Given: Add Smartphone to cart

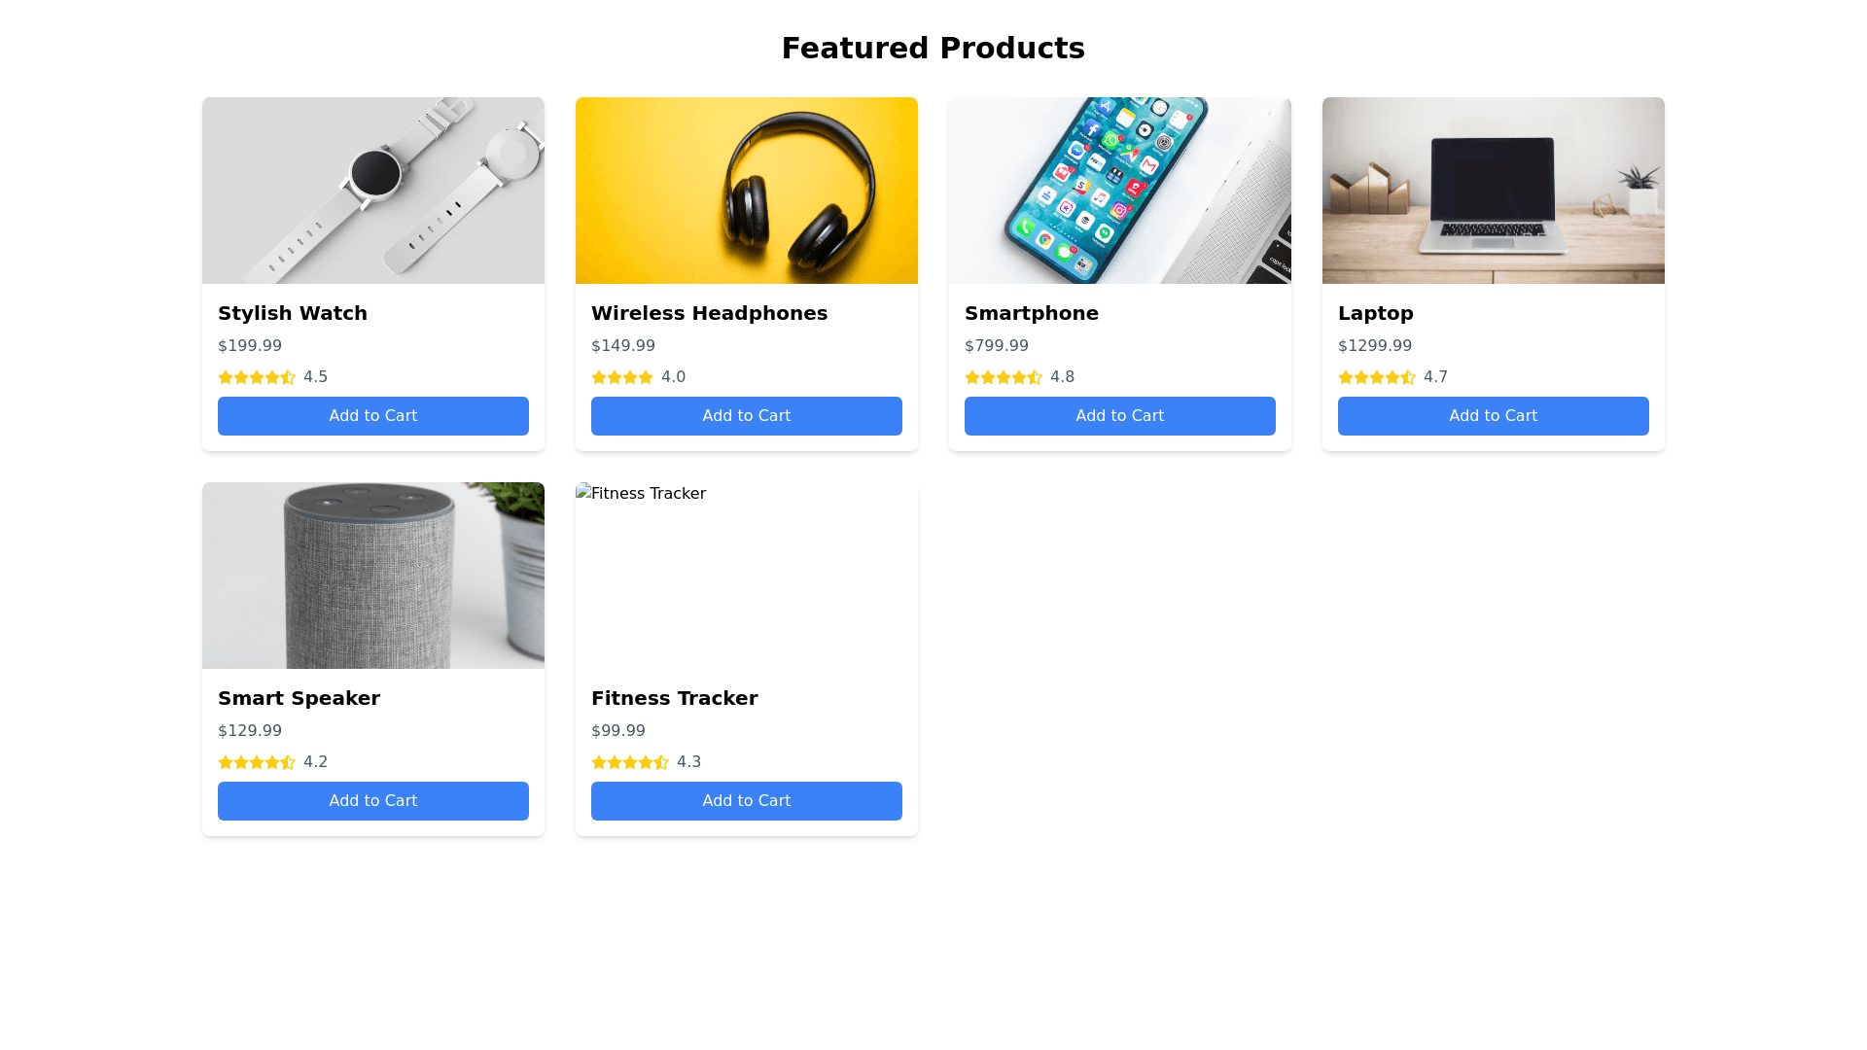Looking at the screenshot, I should 1120,416.
